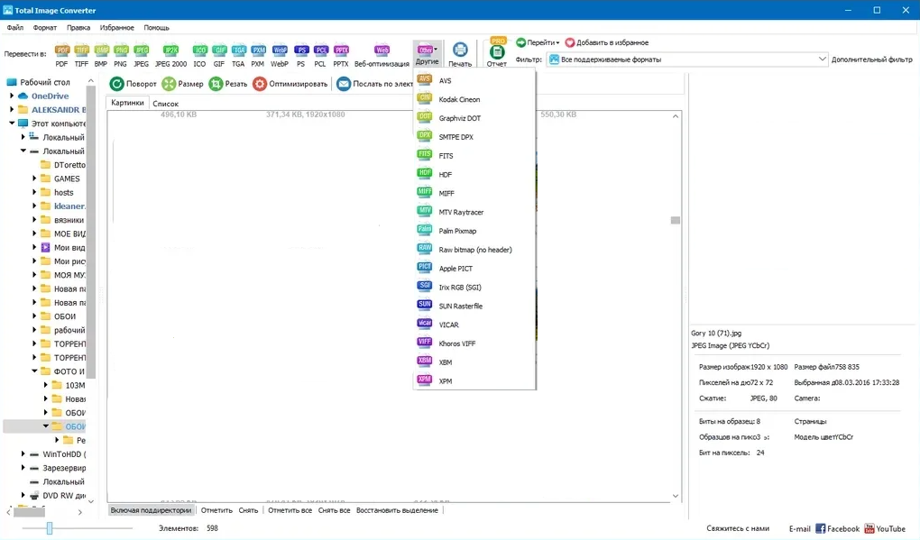Viewport: 920px width, 540px height.
Task: Expand the hosts folder node
Action: coord(34,192)
